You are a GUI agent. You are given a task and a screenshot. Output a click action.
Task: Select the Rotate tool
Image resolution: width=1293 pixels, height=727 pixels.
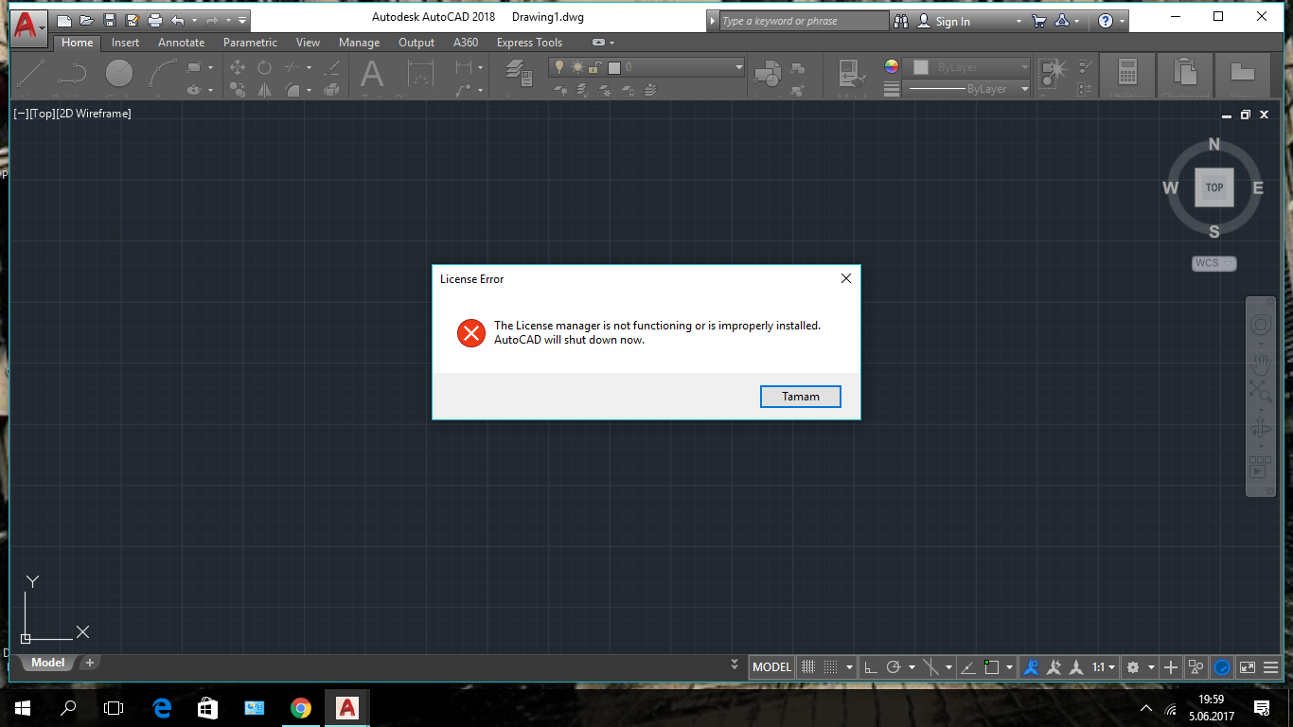[263, 67]
